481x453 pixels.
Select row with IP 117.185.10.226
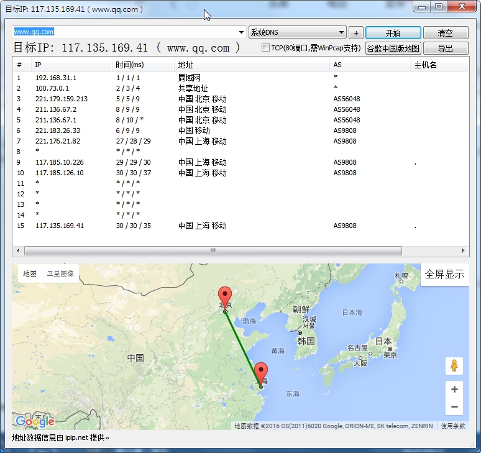(240, 162)
